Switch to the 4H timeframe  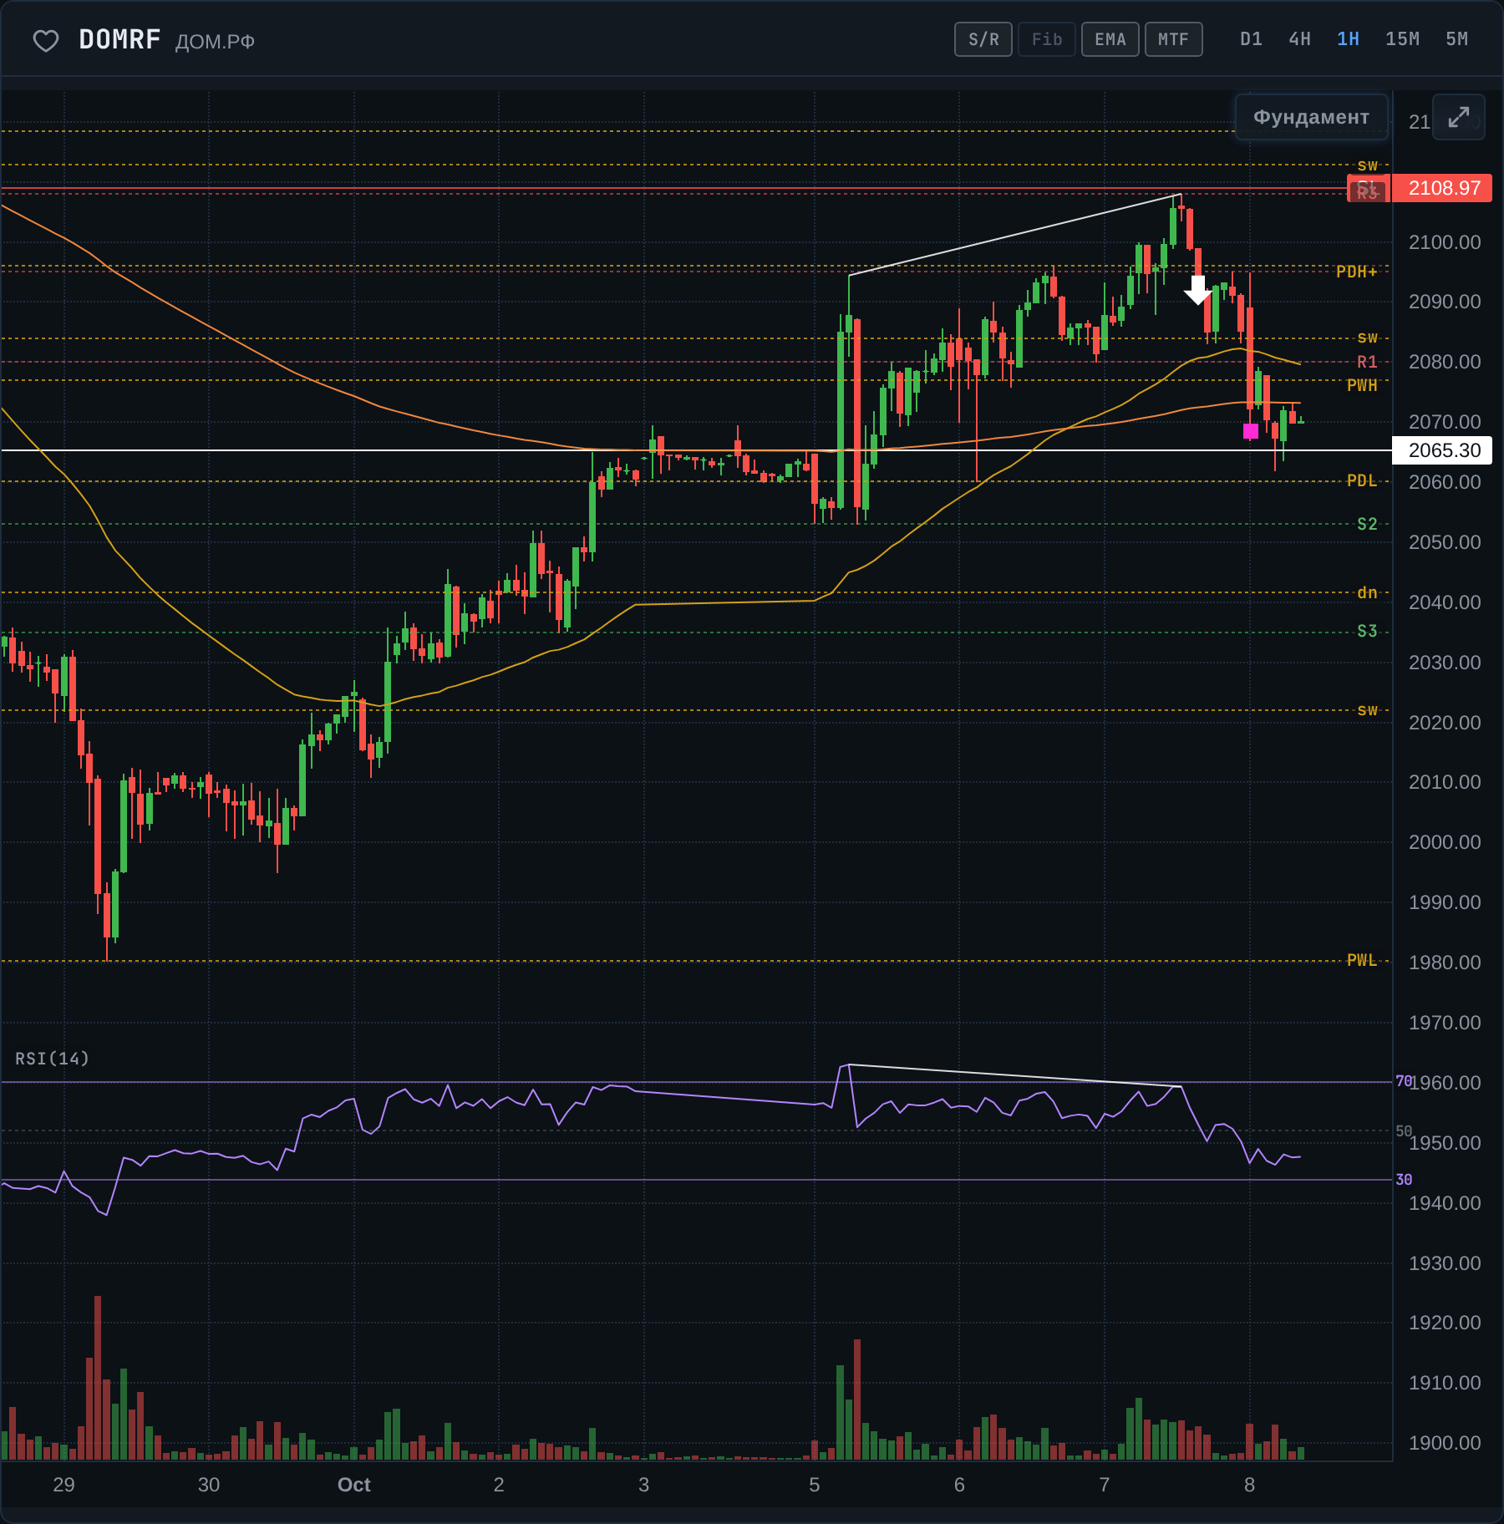click(1299, 39)
